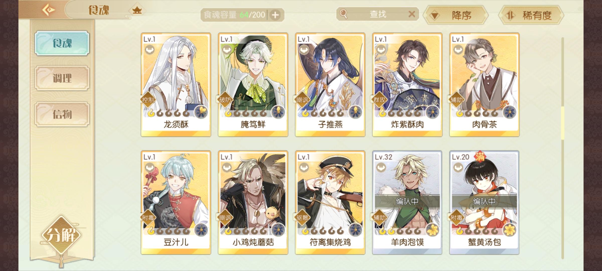This screenshot has height=271, width=602.
Task: Open the 小鸡炖蘑菇 character card
Action: tap(253, 202)
